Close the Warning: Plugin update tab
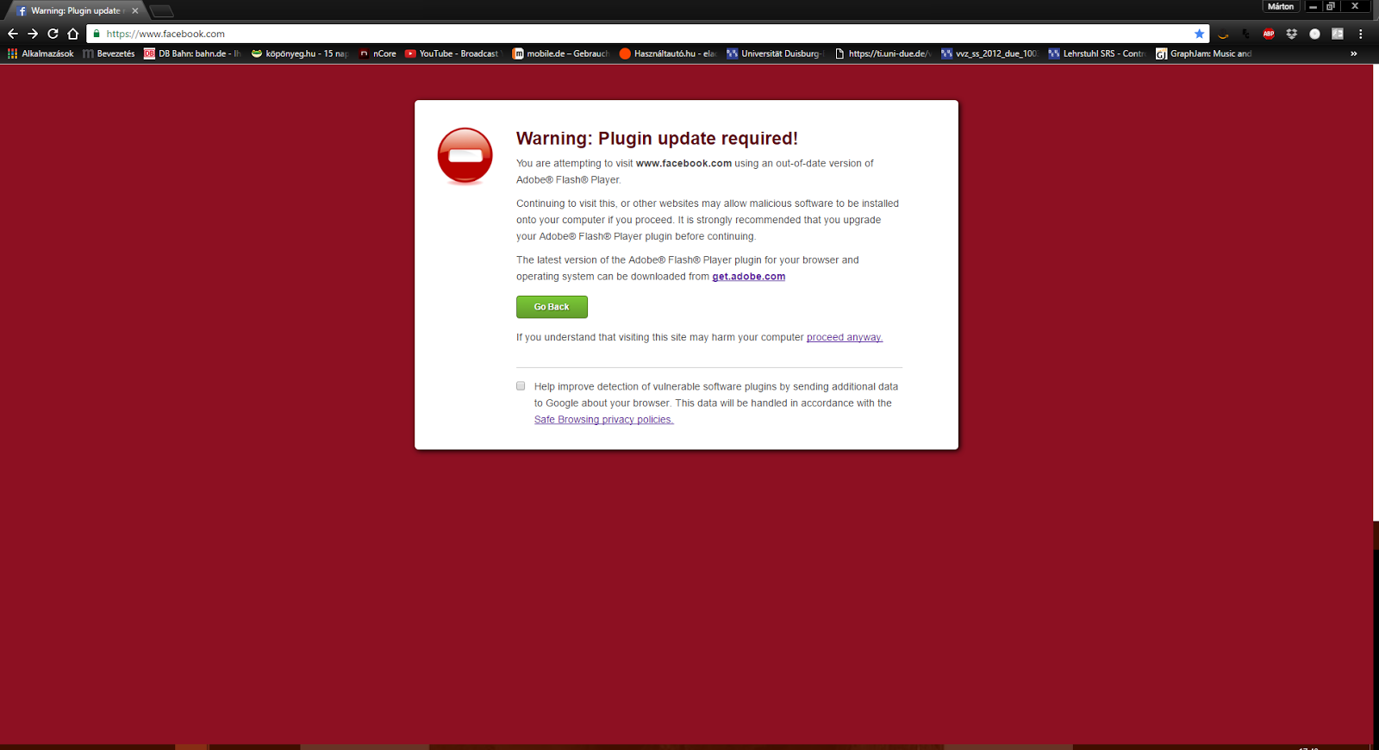 tap(134, 10)
